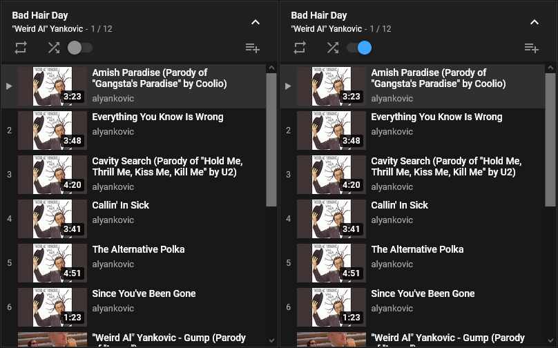
Task: Play Since You've Been Gone in right list
Action: click(x=423, y=293)
